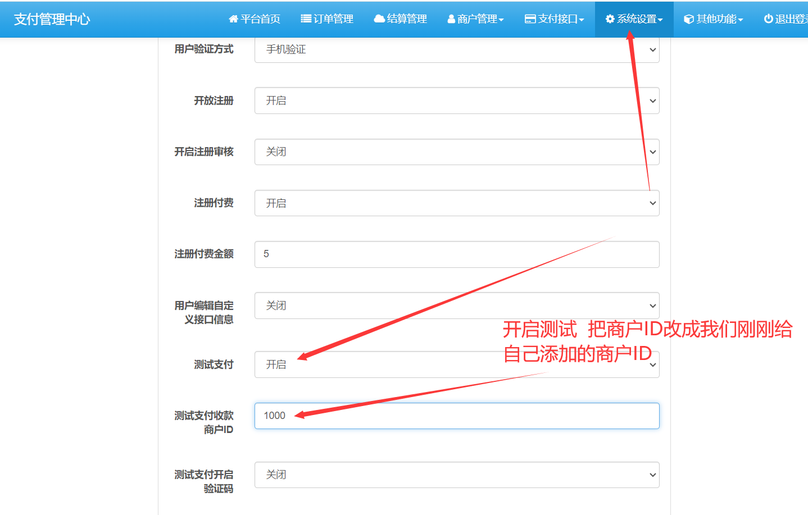Image resolution: width=808 pixels, height=515 pixels.
Task: Expand the 商户管理 dropdown caret
Action: (501, 20)
